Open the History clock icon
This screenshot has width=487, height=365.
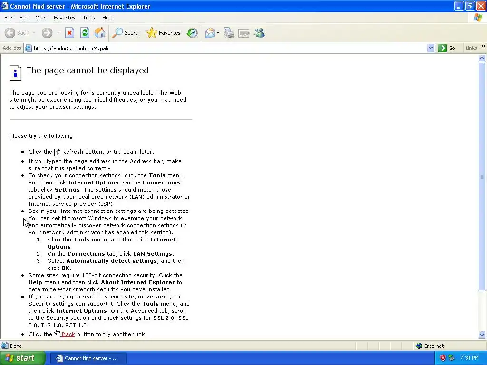[192, 33]
